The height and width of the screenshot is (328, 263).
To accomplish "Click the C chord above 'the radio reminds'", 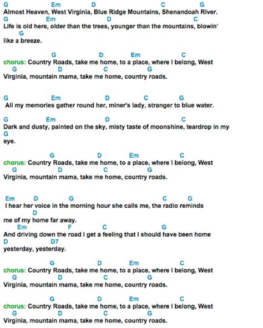I will (x=165, y=198).
